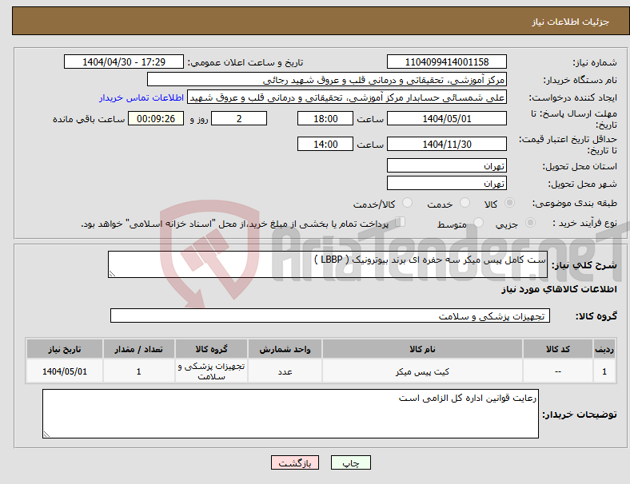The height and width of the screenshot is (484, 630).
Task: Click the validity time field 14:00
Action: (325, 144)
